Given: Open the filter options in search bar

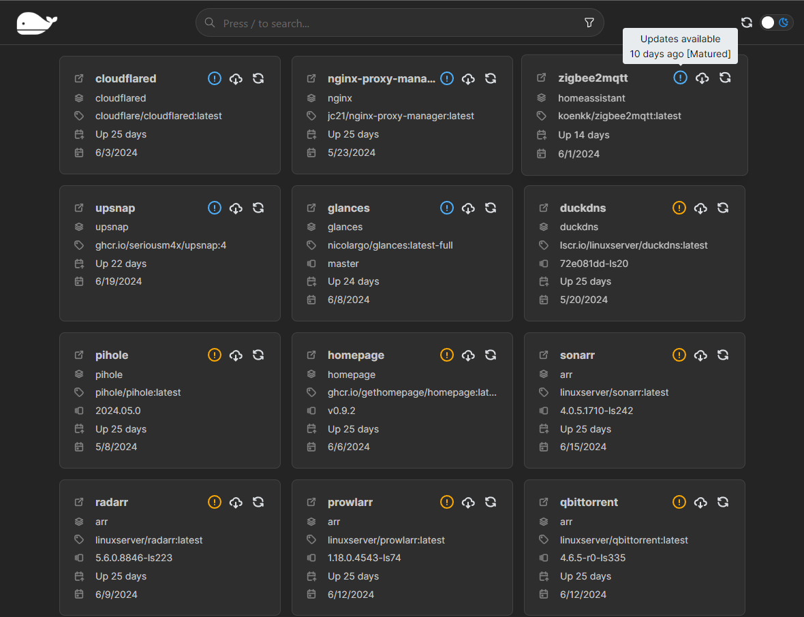Looking at the screenshot, I should (589, 23).
